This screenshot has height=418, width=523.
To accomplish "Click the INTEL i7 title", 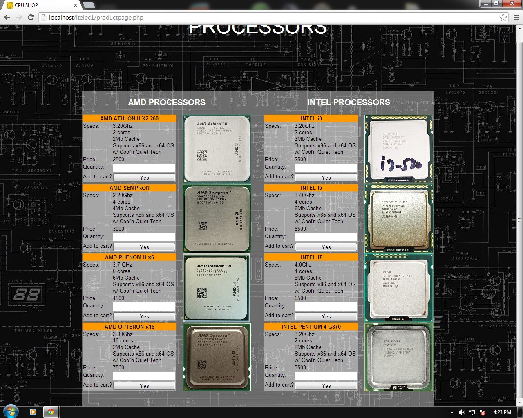I will (x=311, y=257).
